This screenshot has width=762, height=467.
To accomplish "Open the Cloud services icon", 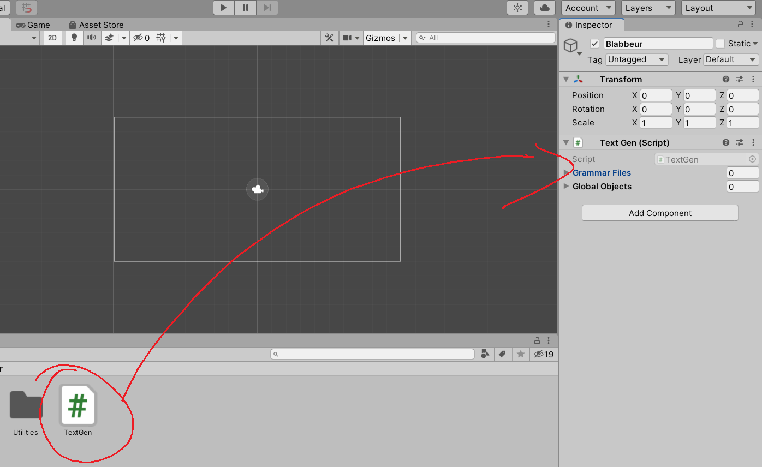I will click(x=545, y=8).
